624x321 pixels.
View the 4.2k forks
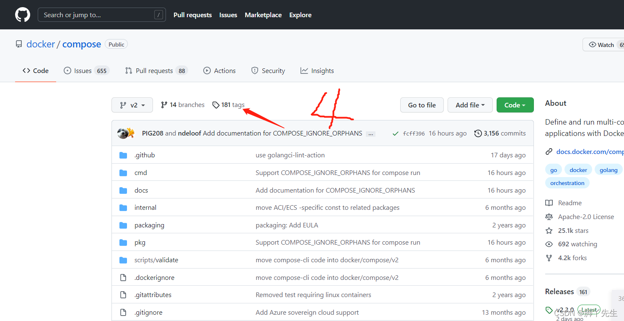[x=566, y=258]
